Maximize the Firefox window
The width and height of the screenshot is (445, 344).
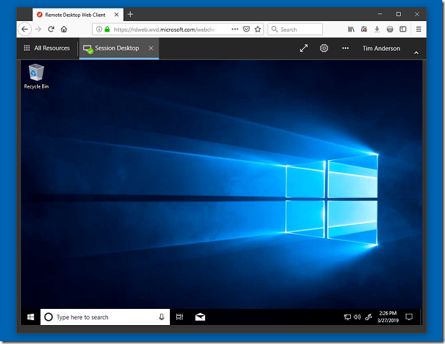tap(399, 14)
